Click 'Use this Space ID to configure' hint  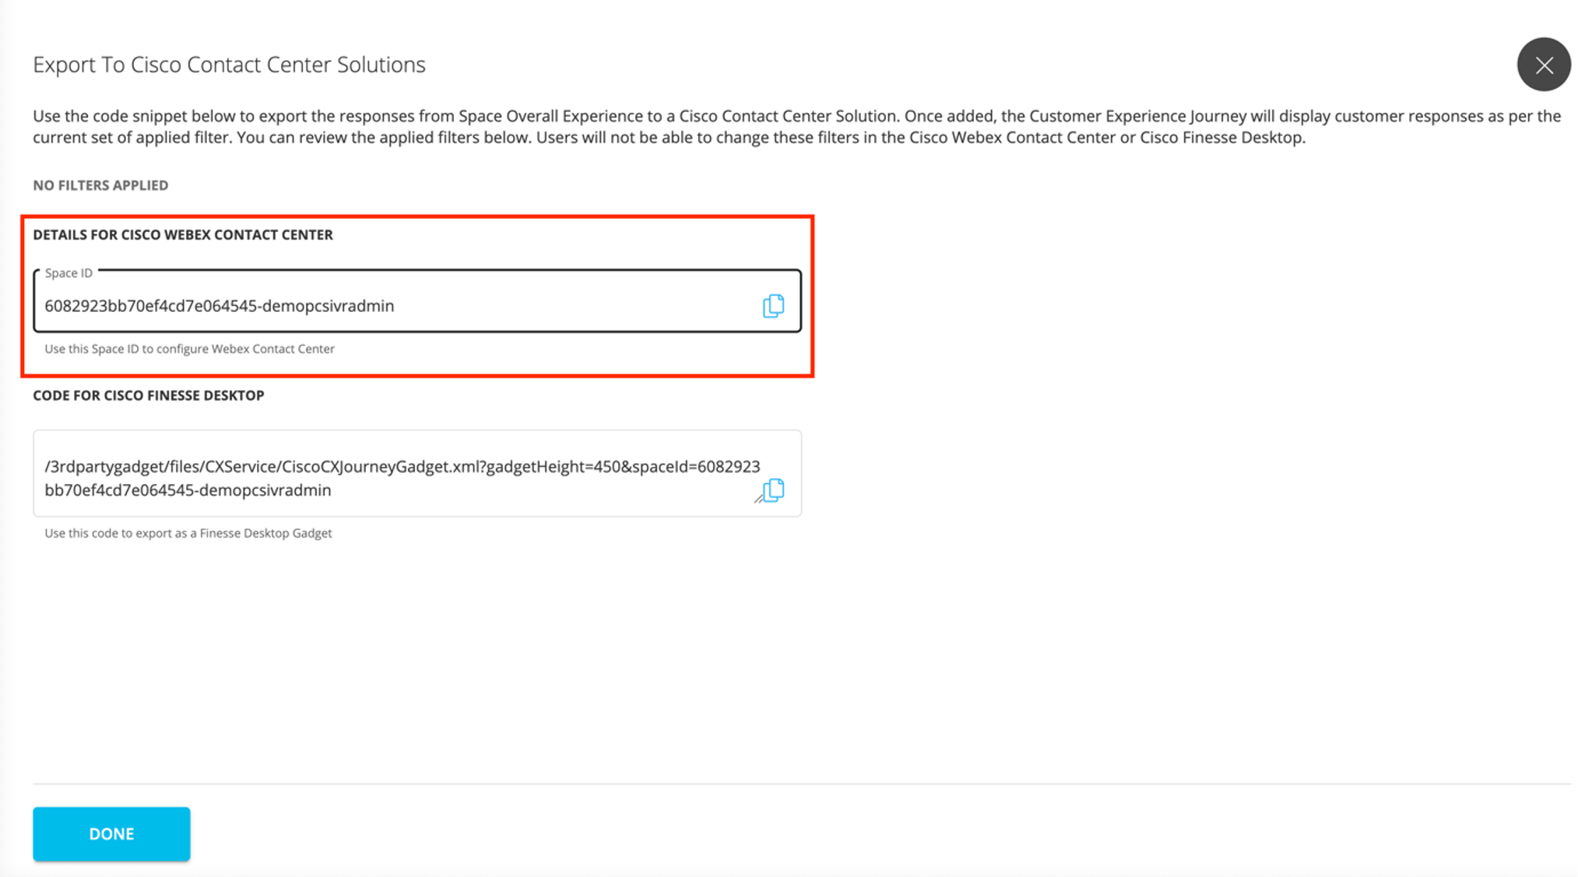pyautogui.click(x=189, y=349)
